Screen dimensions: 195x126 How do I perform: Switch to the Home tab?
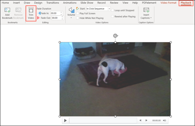[x=5, y=3]
